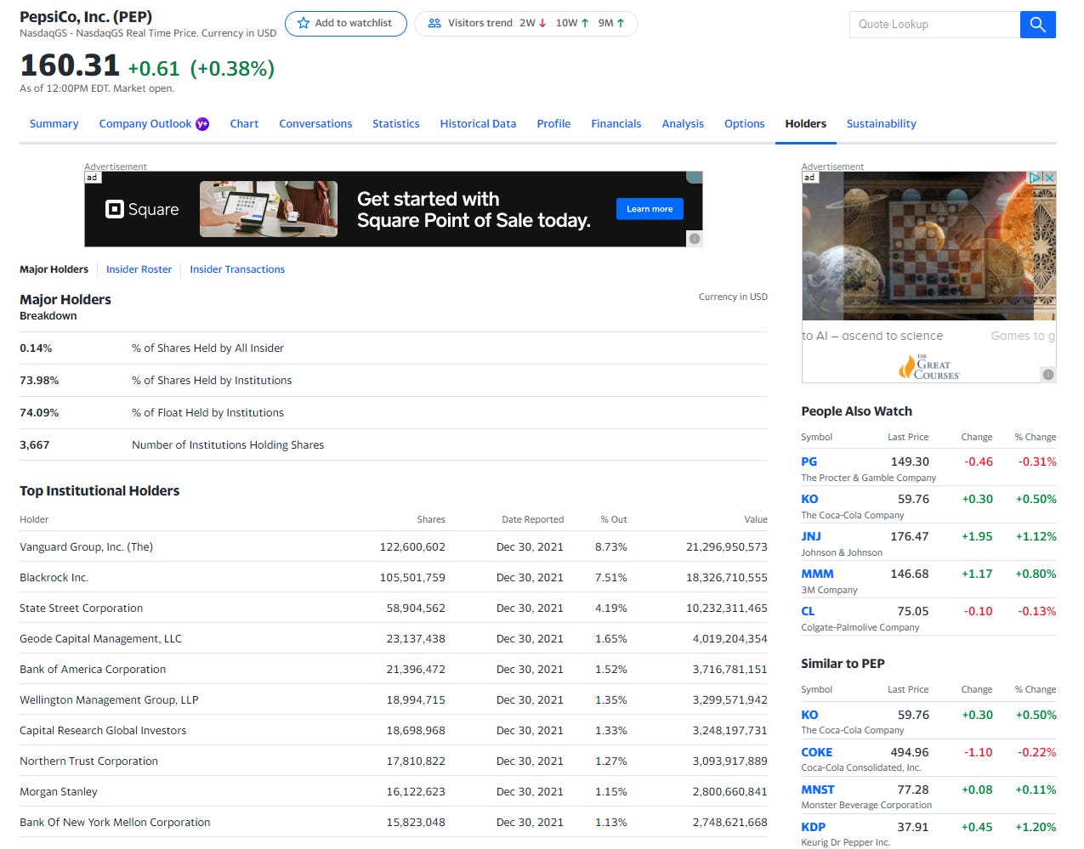Click State Street Corporation holder name

click(81, 608)
